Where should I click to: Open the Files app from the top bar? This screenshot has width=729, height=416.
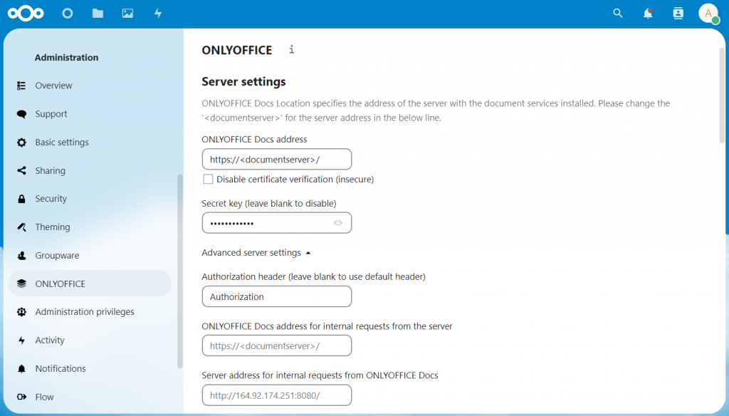98,13
